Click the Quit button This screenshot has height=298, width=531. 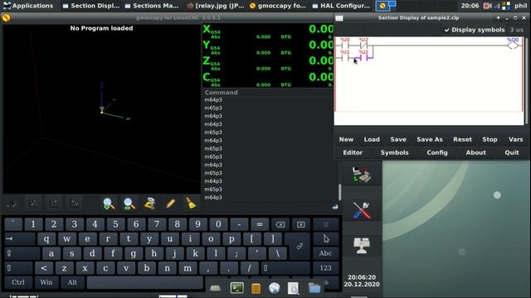pos(512,152)
